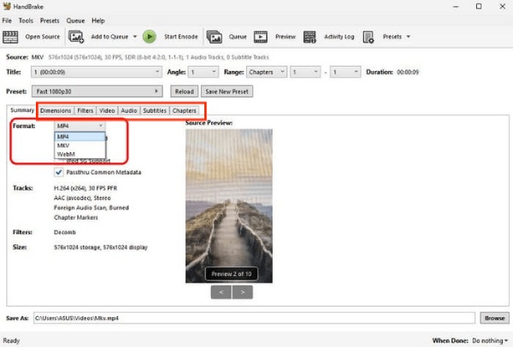
Task: Open the Queue via its toolbar icon
Action: point(215,37)
